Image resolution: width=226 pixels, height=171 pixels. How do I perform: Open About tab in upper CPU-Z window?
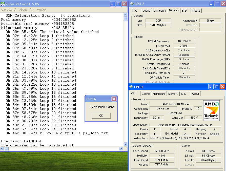(x=196, y=11)
